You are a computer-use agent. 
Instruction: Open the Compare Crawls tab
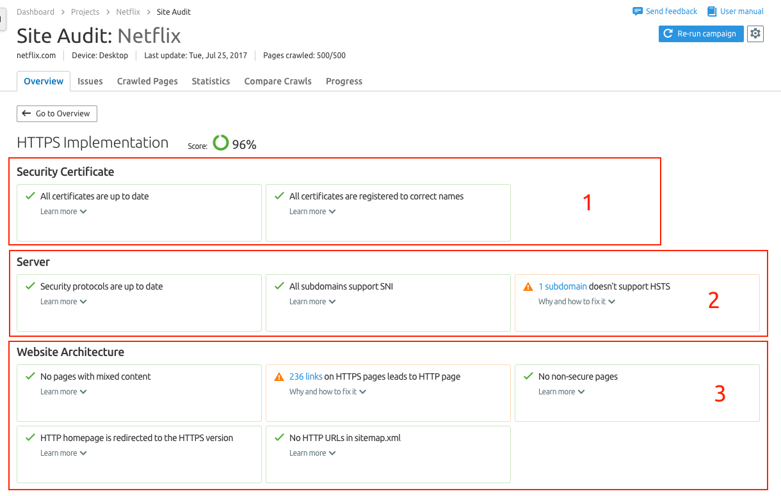(278, 81)
